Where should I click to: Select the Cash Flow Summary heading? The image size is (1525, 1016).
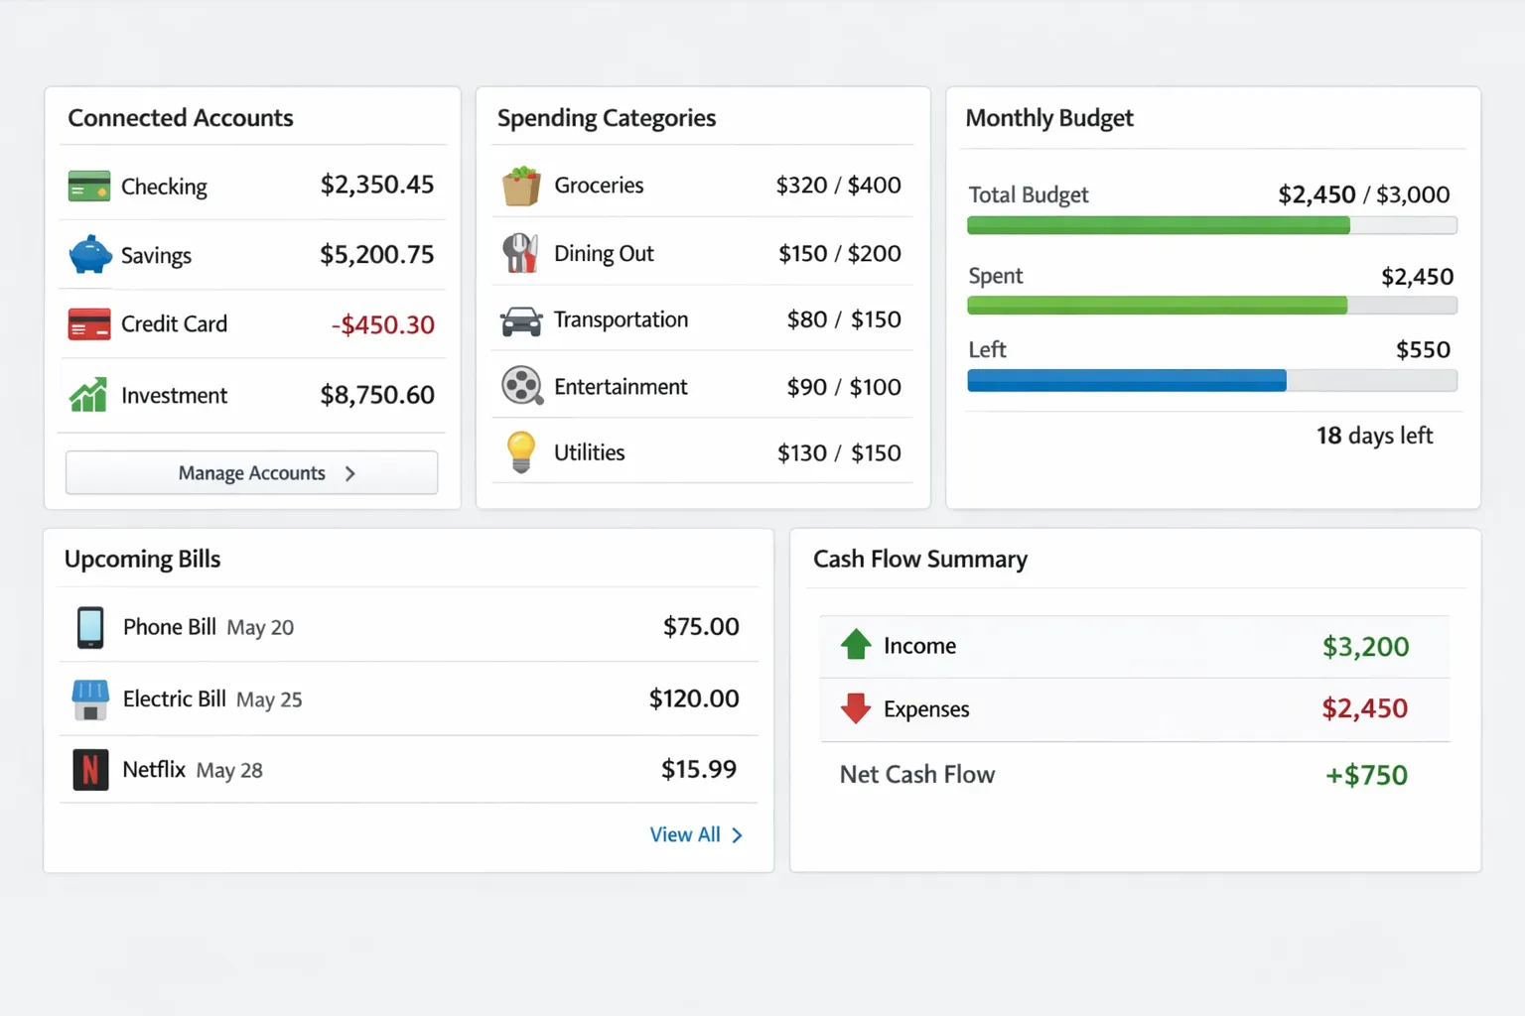click(x=920, y=559)
